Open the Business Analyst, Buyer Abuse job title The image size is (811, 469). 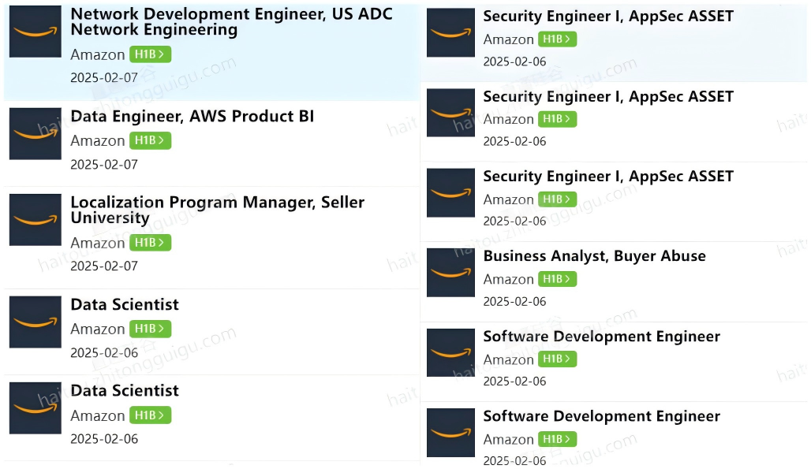point(594,256)
